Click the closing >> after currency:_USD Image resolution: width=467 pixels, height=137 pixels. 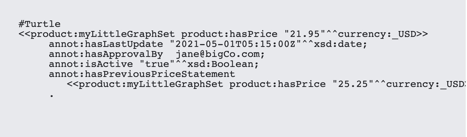422,34
